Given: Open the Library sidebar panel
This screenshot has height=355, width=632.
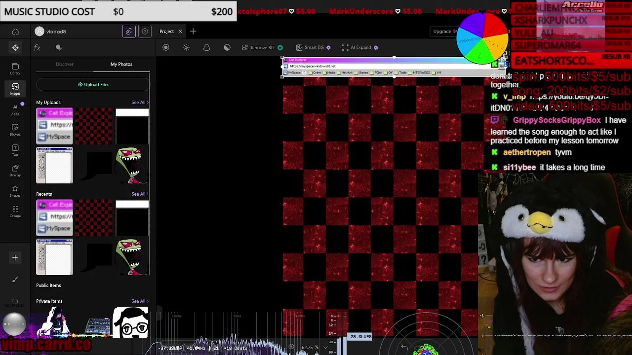Looking at the screenshot, I should click(x=15, y=69).
